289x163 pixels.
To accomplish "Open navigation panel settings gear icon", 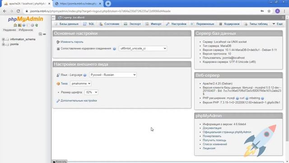I will click(x=33, y=25).
